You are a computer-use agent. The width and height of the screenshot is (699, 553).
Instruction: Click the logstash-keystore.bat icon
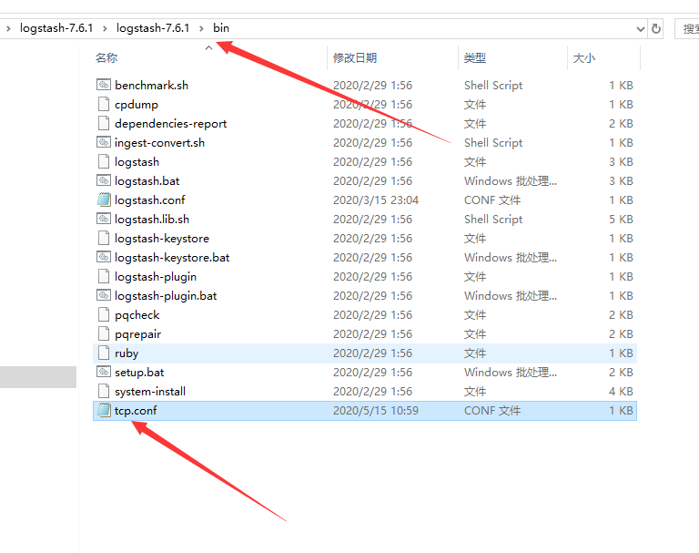pos(104,258)
